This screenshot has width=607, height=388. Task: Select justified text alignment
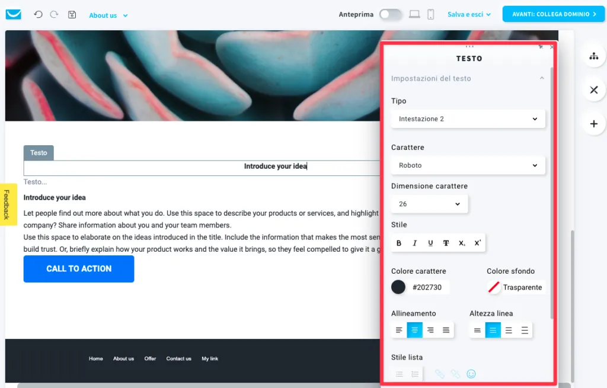point(446,330)
